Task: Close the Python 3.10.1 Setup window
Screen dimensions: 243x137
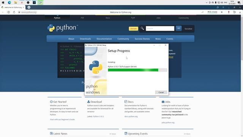Action: click(x=166, y=45)
